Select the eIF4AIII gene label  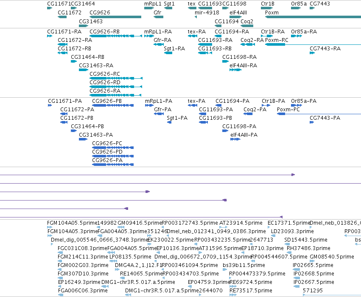point(238,12)
